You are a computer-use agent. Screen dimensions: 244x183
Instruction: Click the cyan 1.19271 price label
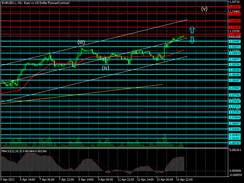coord(235,47)
